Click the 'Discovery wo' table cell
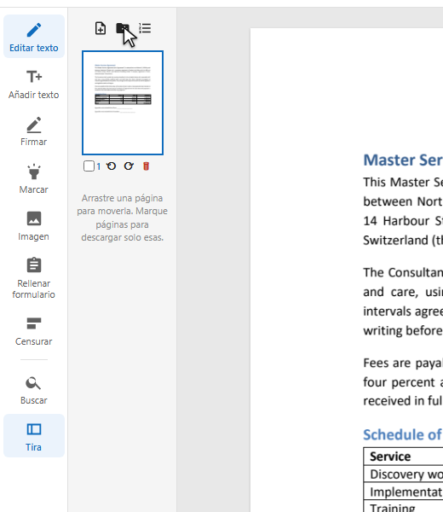443x512 pixels. (404, 474)
